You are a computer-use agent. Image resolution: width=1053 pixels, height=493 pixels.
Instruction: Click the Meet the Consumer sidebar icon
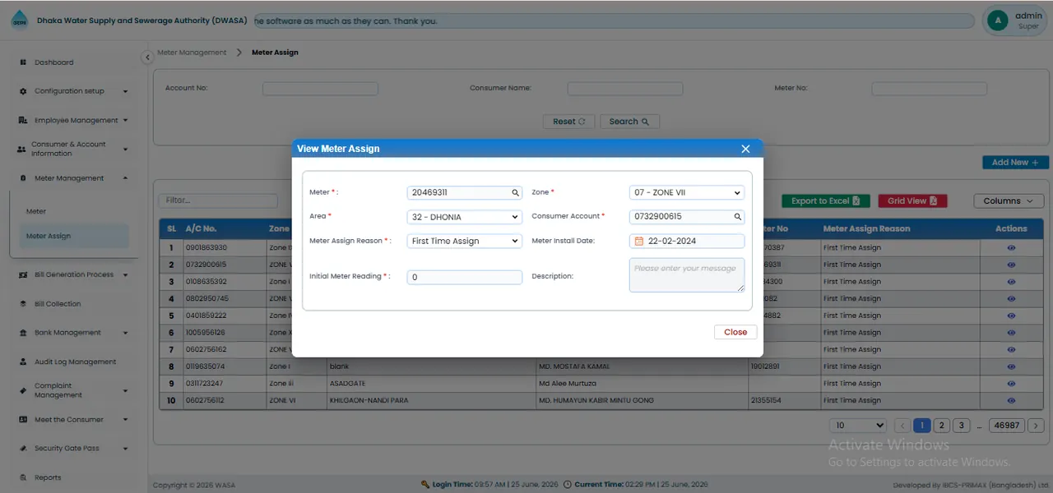pyautogui.click(x=23, y=420)
